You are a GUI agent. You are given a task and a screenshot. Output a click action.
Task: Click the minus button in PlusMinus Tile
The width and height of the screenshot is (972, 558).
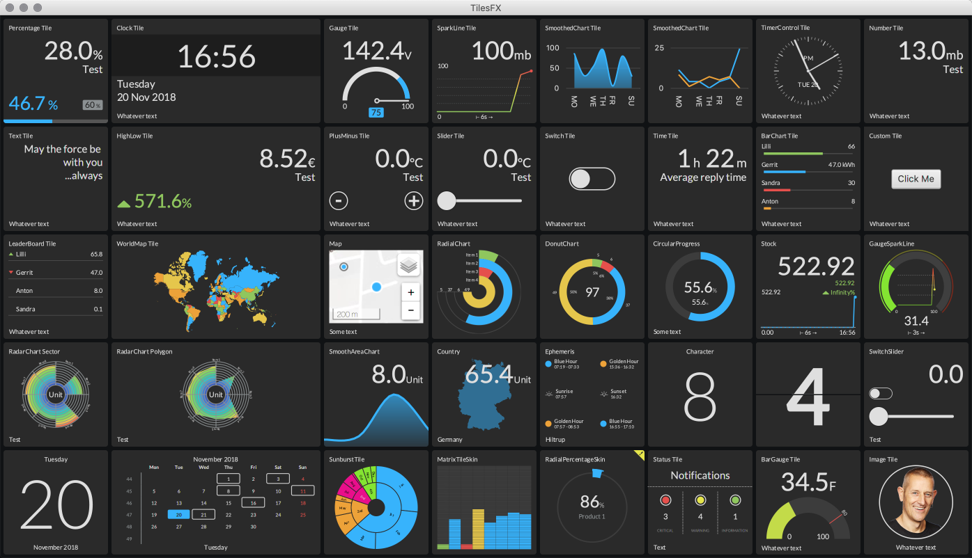[x=338, y=201]
